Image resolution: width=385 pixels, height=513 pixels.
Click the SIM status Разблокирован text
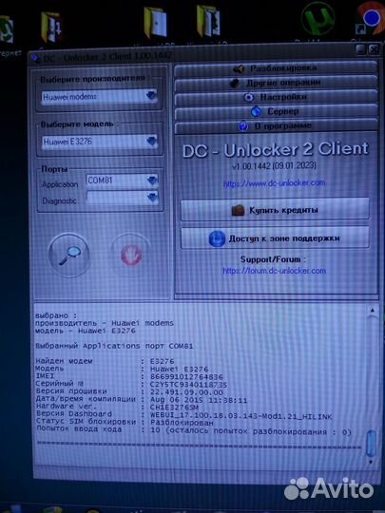pyautogui.click(x=182, y=423)
